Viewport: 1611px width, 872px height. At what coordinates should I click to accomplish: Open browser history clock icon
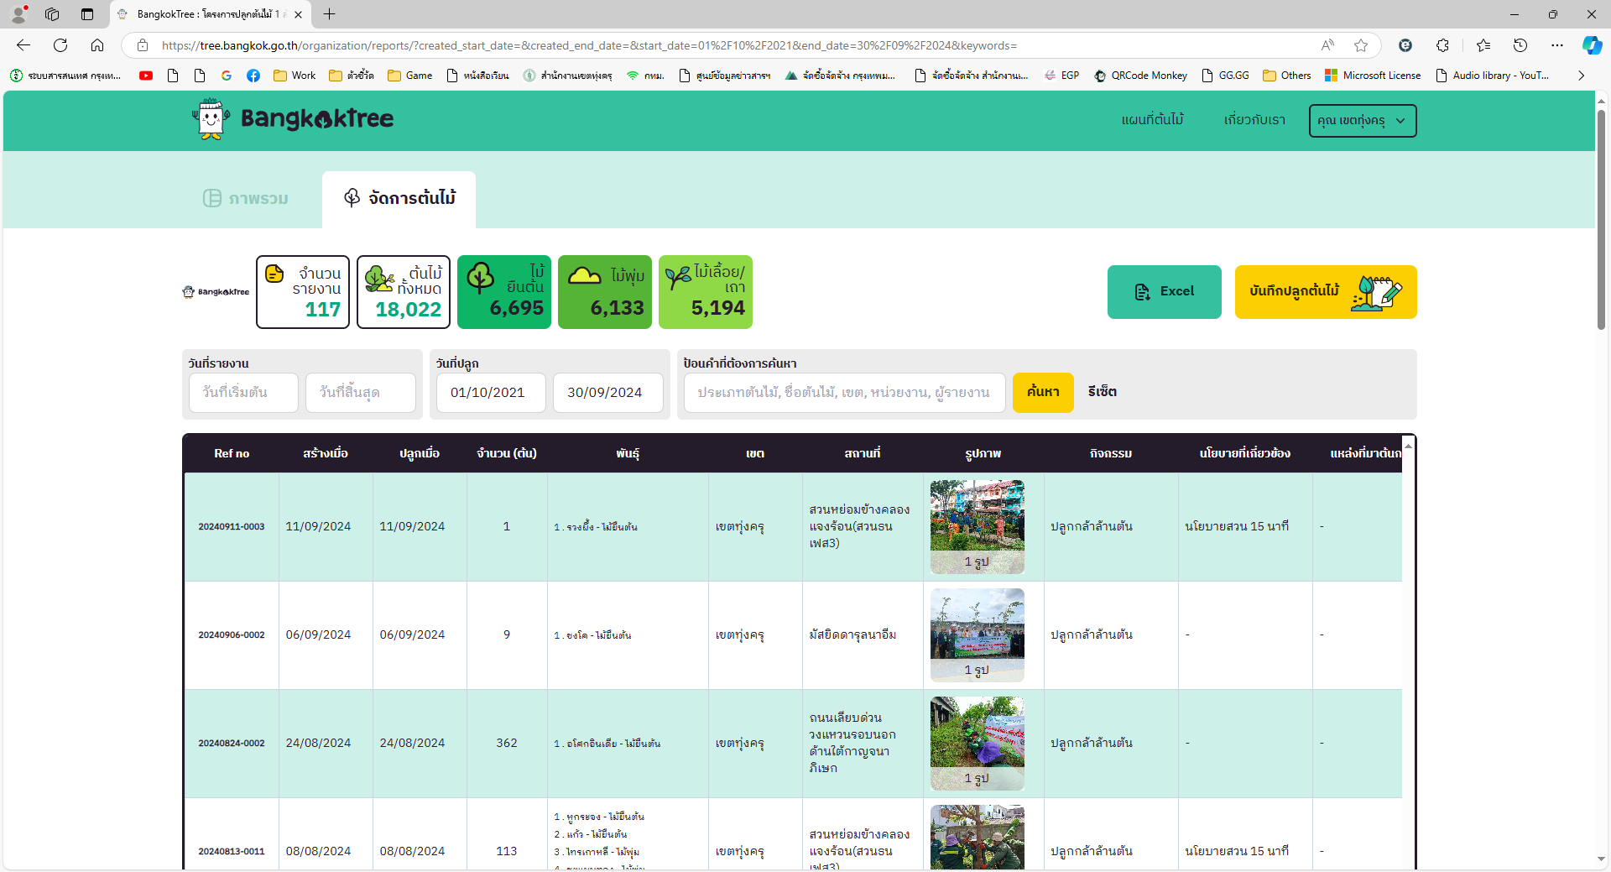pos(1520,45)
